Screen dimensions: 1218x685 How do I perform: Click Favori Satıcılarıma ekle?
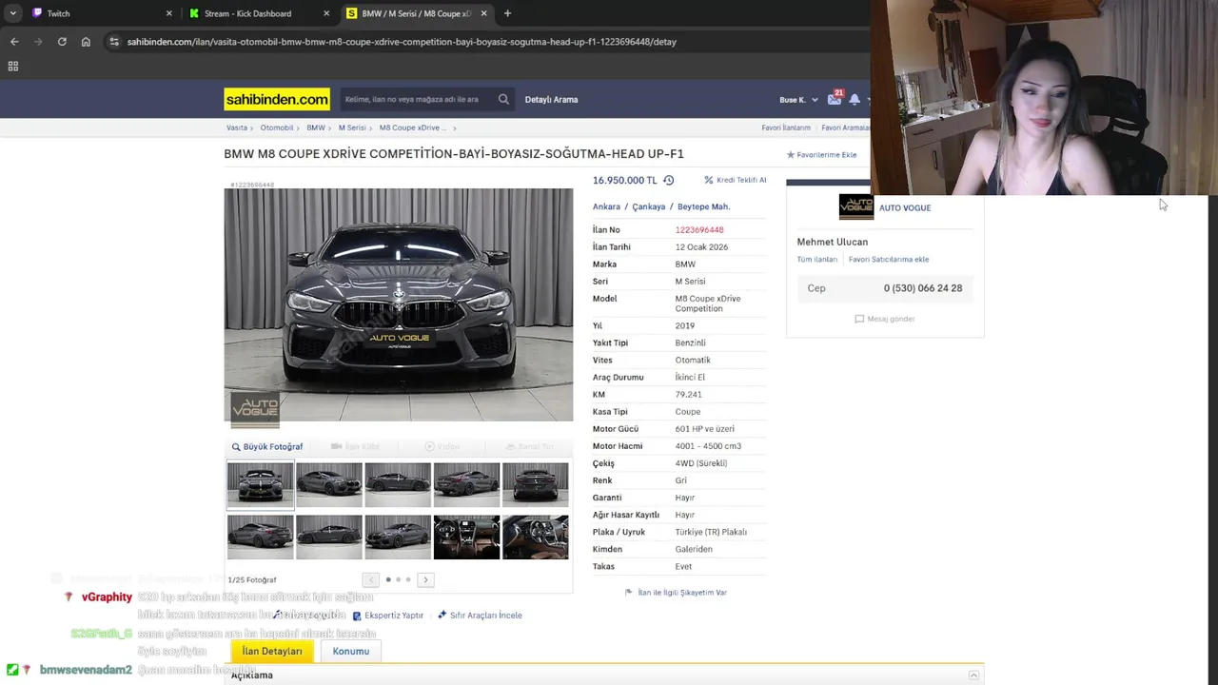coord(889,259)
